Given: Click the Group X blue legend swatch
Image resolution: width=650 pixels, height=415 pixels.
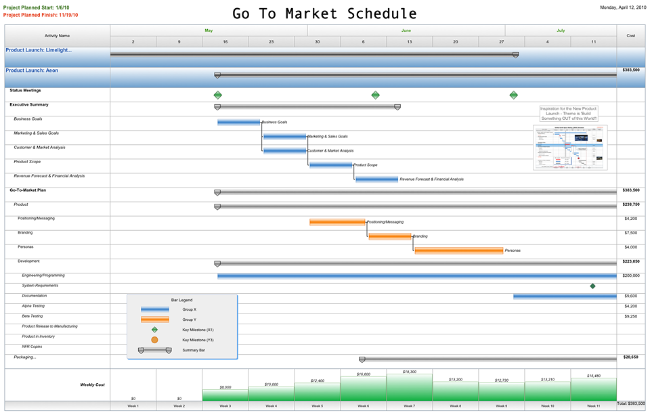Looking at the screenshot, I should pyautogui.click(x=154, y=309).
